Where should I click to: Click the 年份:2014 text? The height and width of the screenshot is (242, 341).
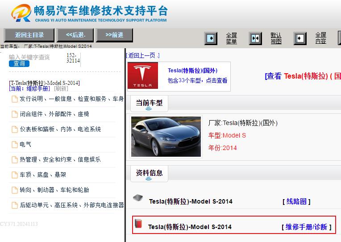point(222,148)
